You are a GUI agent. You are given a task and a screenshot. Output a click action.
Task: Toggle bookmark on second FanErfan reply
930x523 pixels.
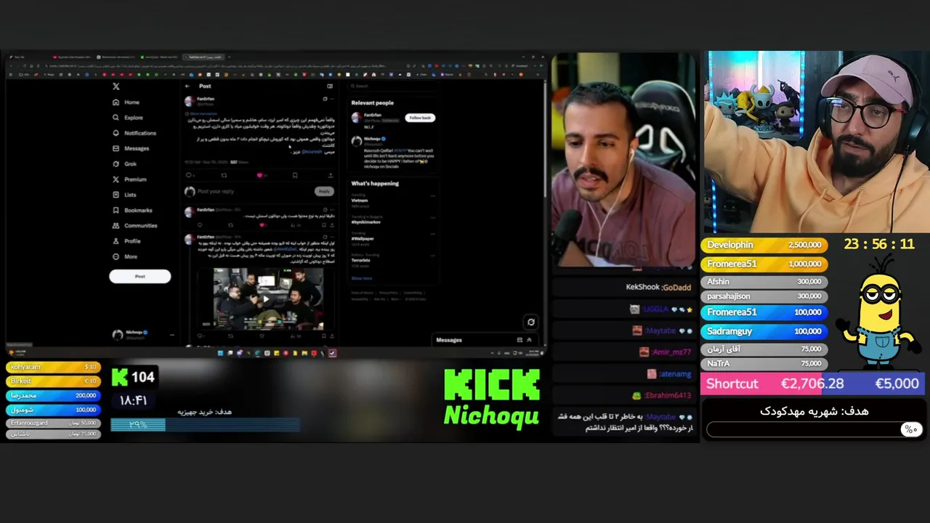(323, 224)
